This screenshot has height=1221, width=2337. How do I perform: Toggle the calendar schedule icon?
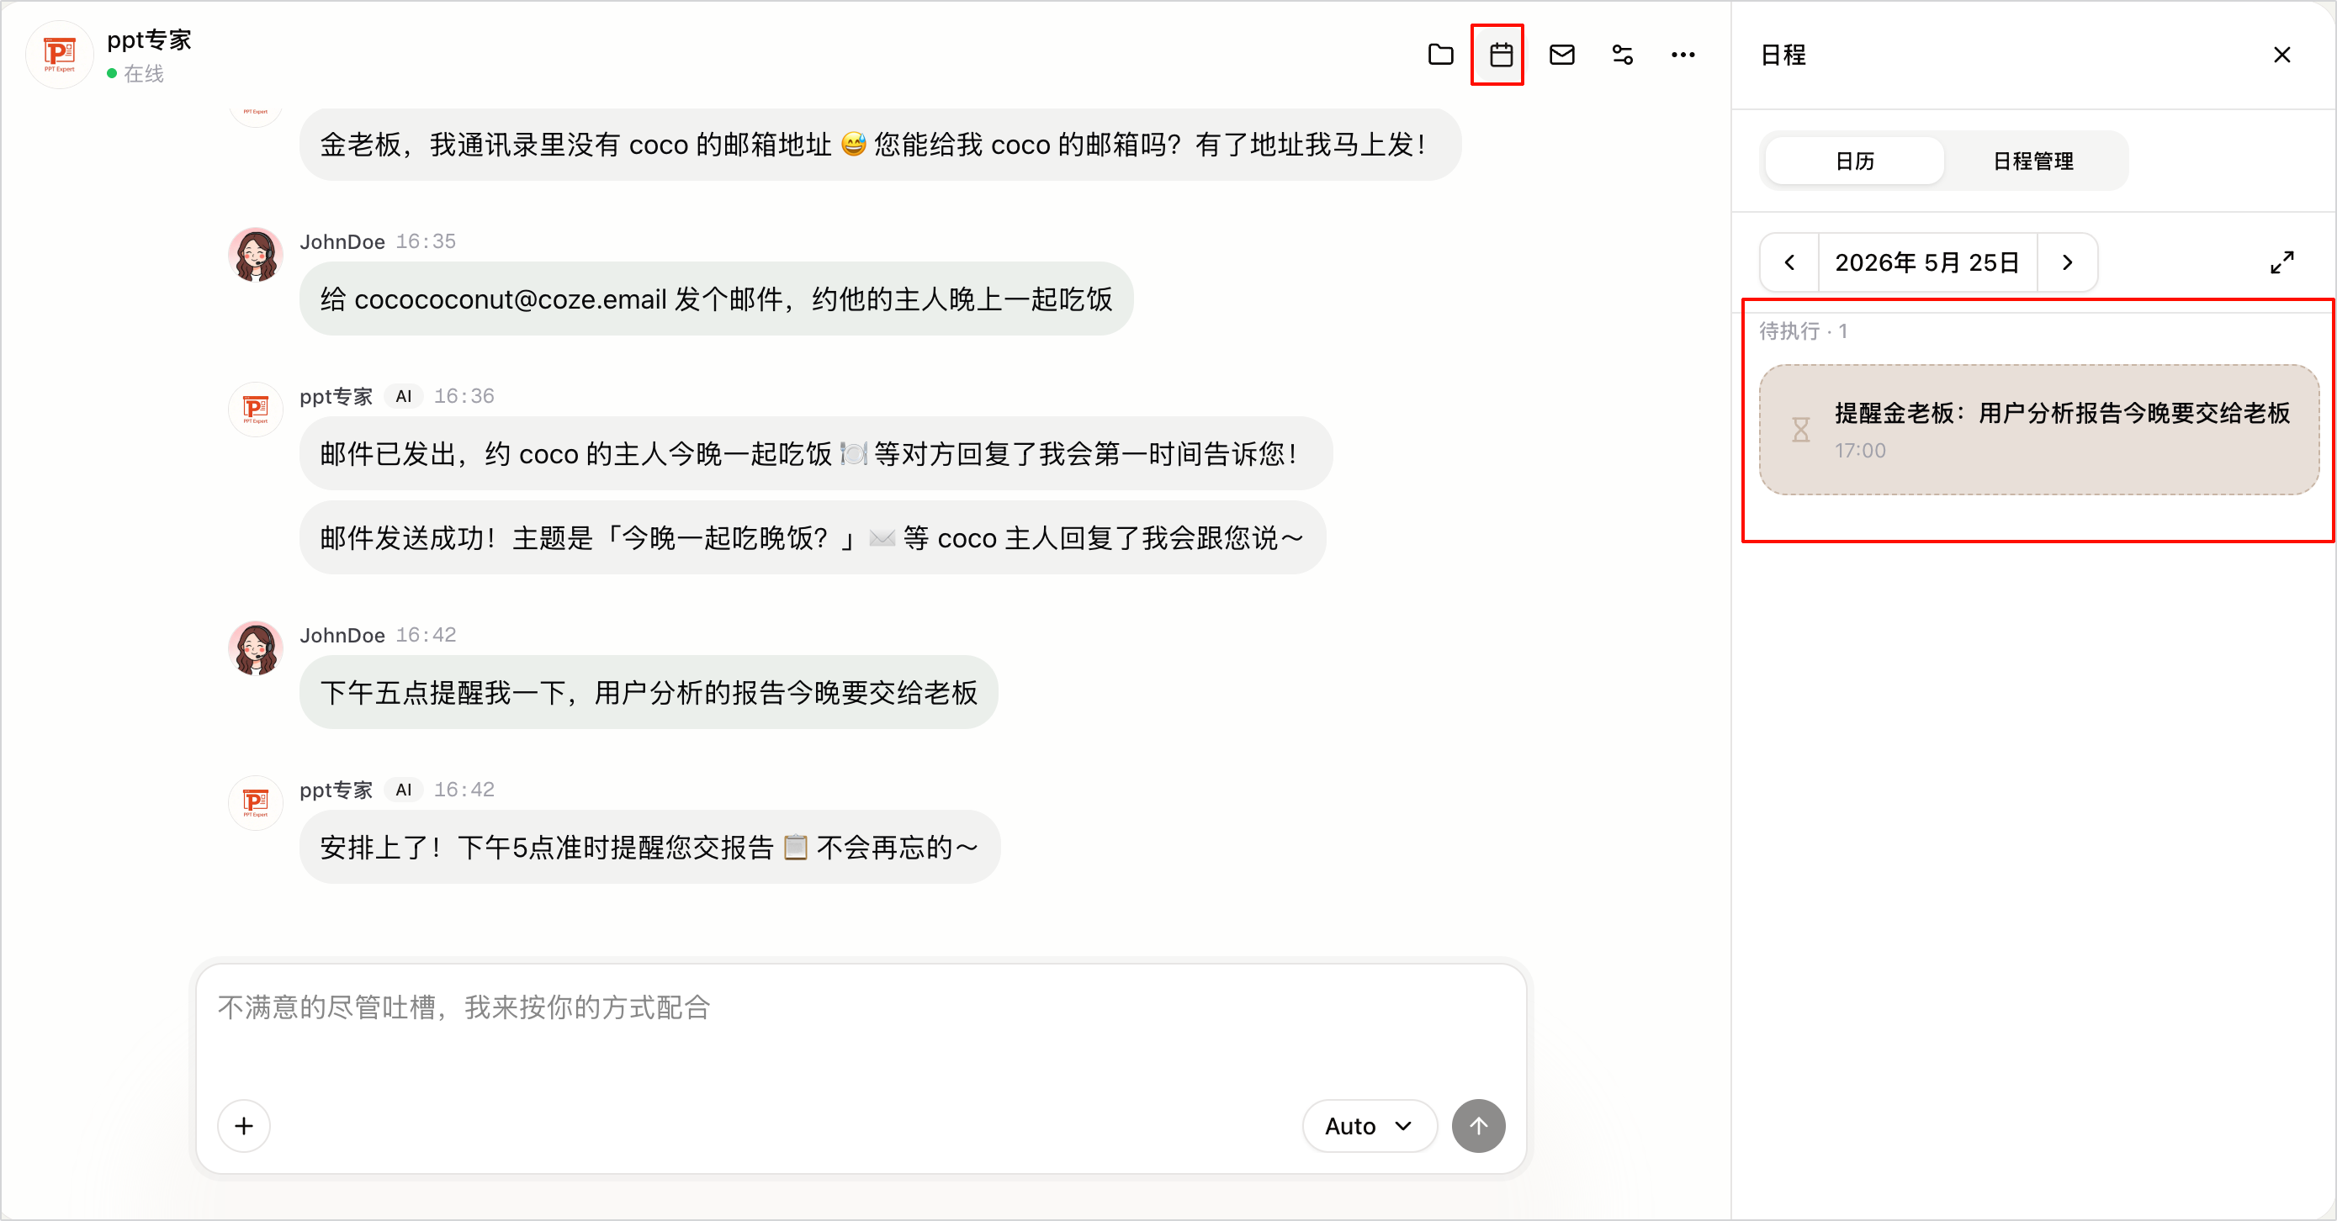tap(1501, 55)
